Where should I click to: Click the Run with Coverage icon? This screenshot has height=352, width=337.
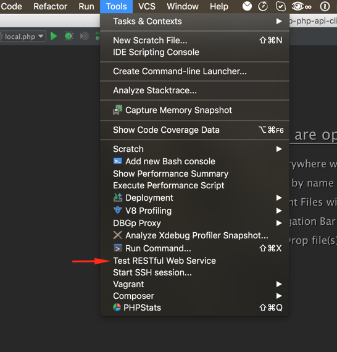(85, 36)
